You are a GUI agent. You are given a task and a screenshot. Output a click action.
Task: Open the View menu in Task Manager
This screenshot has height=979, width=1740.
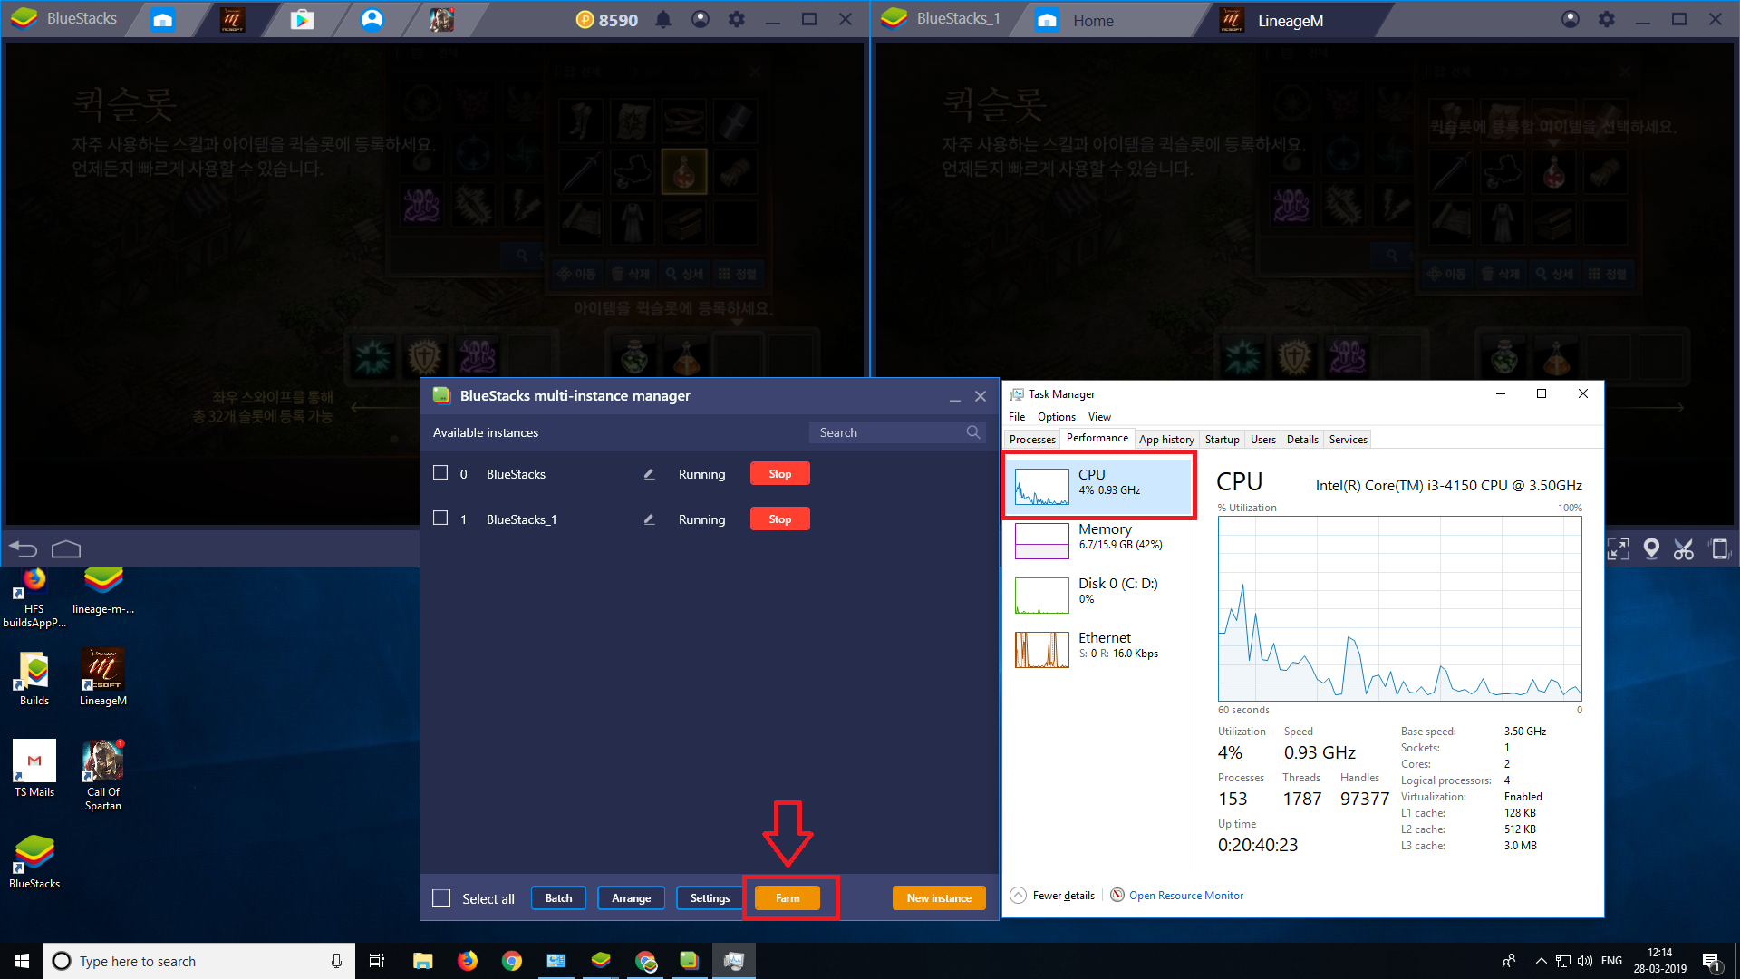(x=1099, y=417)
